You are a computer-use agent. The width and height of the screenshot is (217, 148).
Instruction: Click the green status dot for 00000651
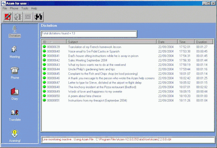(x=44, y=100)
